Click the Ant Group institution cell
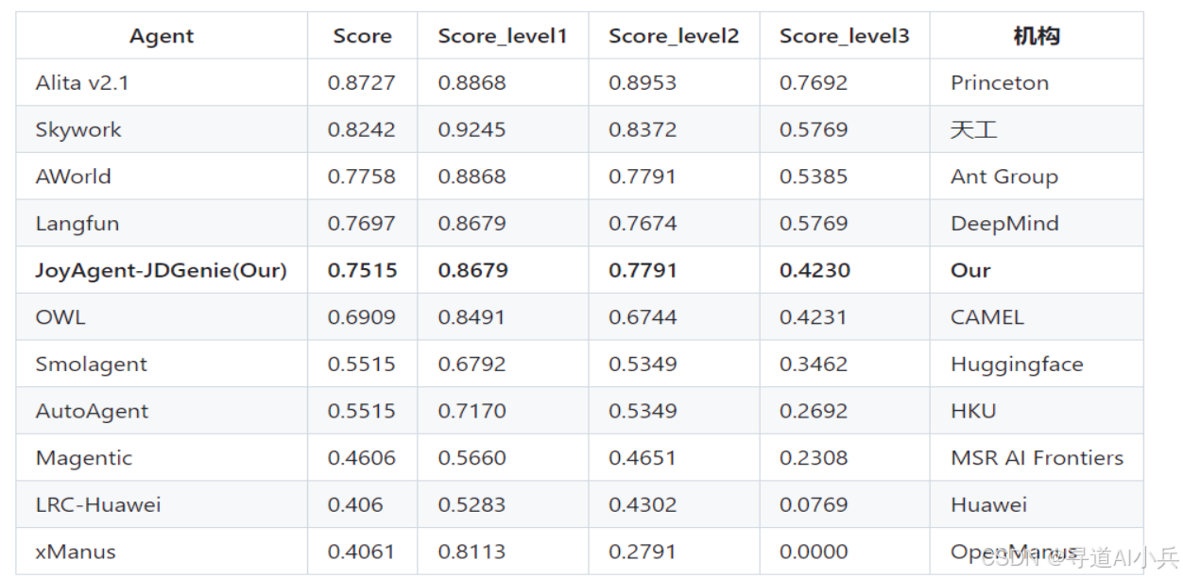Viewport: 1183px width, 578px height. pos(1004,177)
